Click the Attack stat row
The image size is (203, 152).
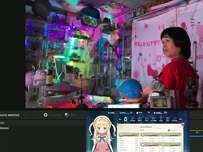(129, 141)
